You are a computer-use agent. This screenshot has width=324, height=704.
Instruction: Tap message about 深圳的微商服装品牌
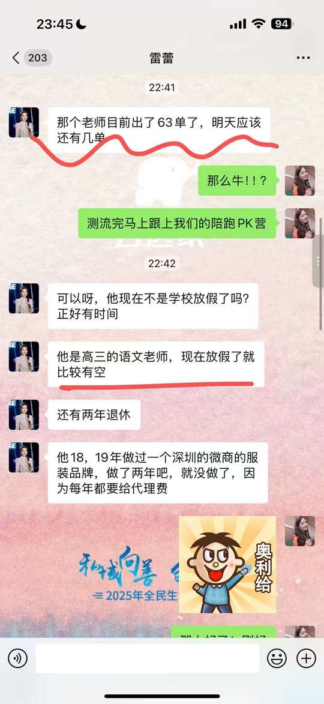(x=158, y=473)
